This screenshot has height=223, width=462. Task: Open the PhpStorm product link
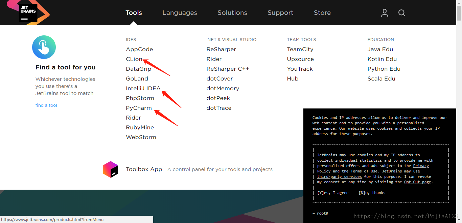(140, 98)
